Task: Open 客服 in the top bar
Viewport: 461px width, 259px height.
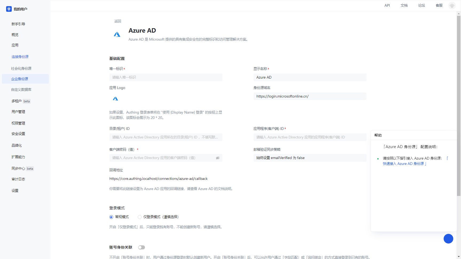Action: pos(439,5)
